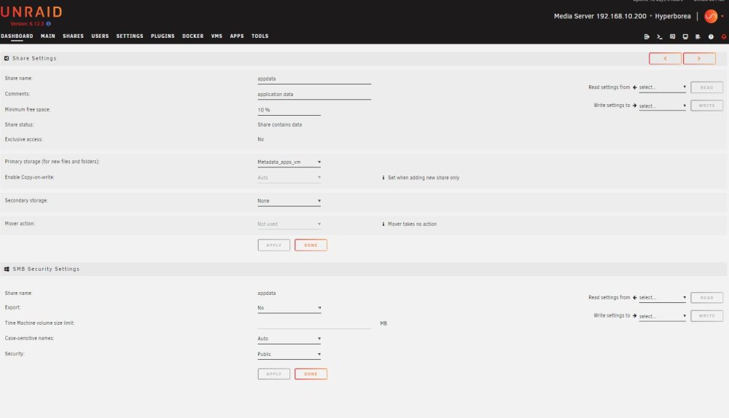Image resolution: width=729 pixels, height=418 pixels.
Task: Open the Docker menu
Action: point(193,36)
